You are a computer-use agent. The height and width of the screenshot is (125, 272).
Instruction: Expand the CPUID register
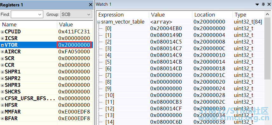(x=3, y=32)
